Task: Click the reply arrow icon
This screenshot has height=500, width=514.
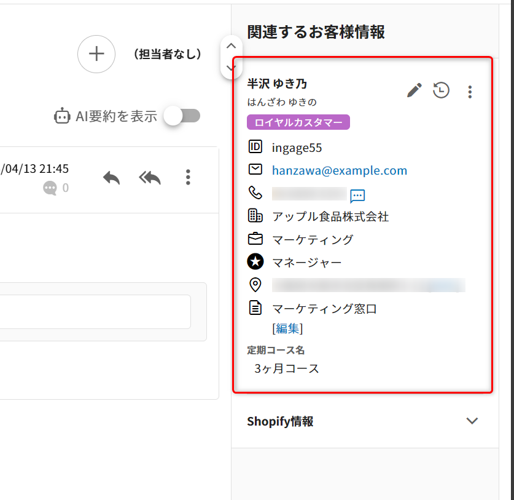Action: [111, 178]
